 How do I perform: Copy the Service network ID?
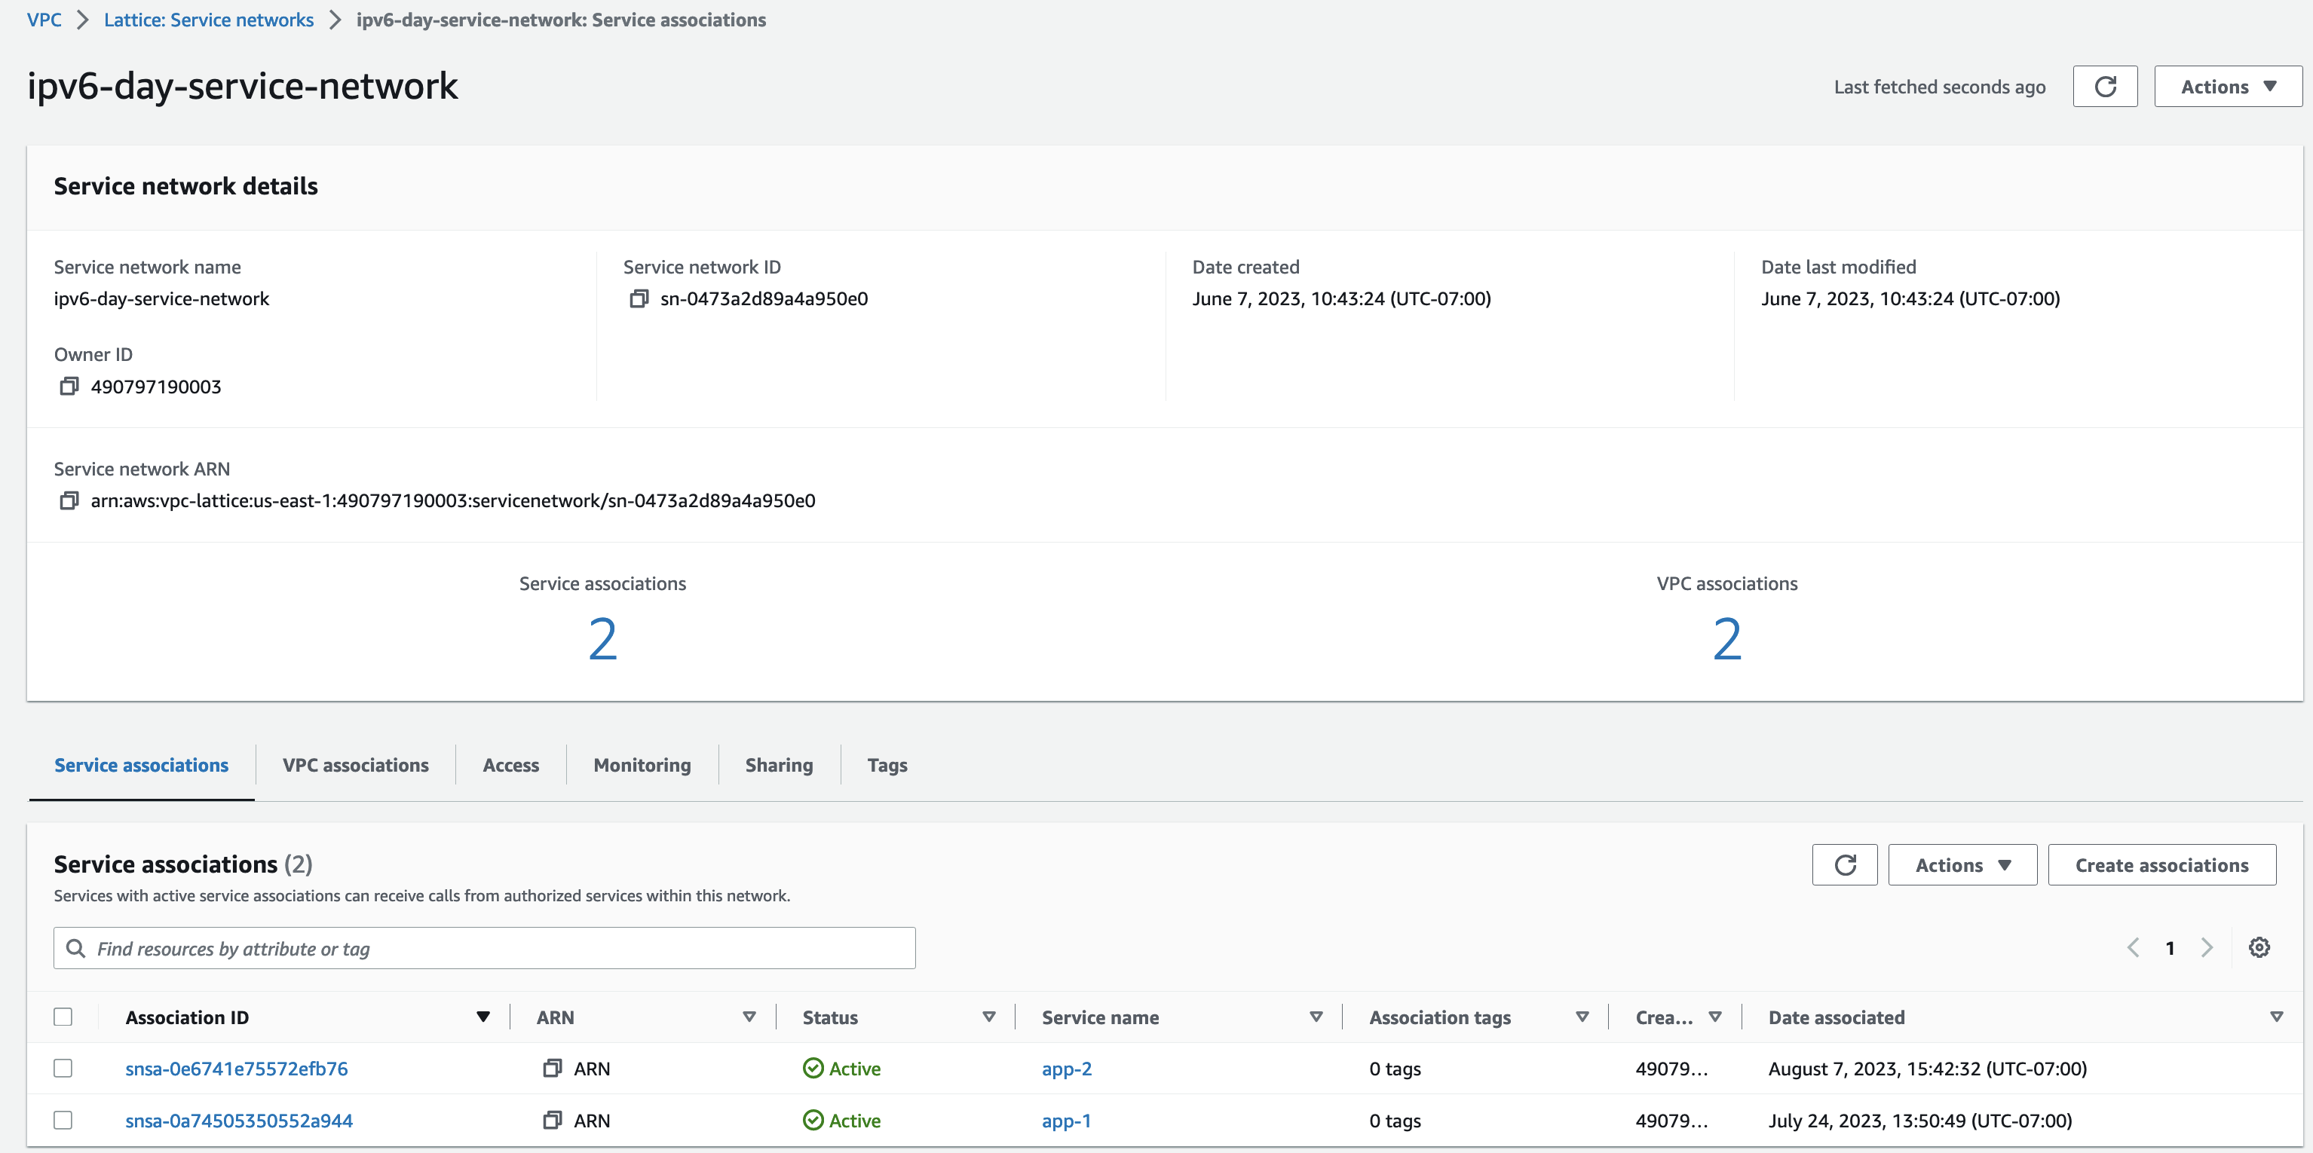pyautogui.click(x=639, y=298)
